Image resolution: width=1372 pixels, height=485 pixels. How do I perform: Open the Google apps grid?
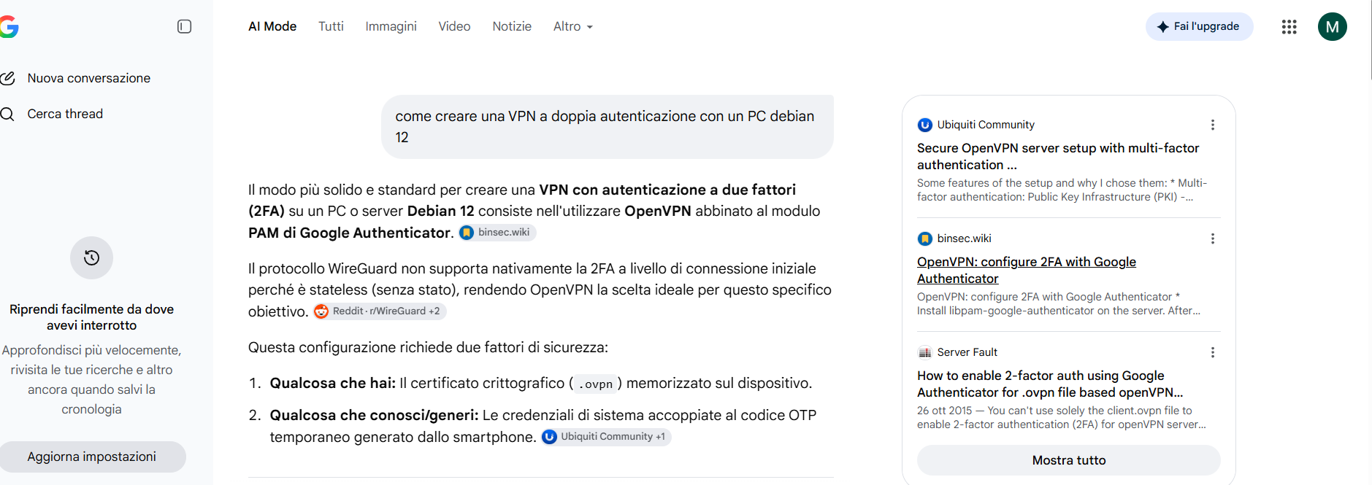pyautogui.click(x=1289, y=27)
